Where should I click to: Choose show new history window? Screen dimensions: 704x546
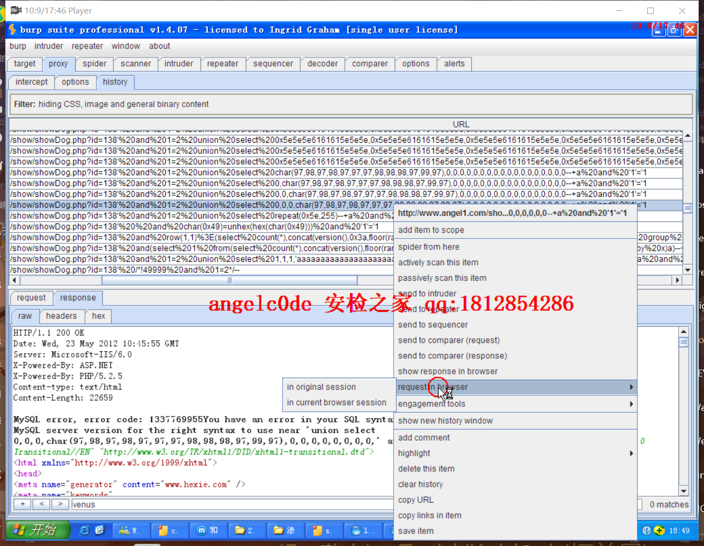(515, 421)
